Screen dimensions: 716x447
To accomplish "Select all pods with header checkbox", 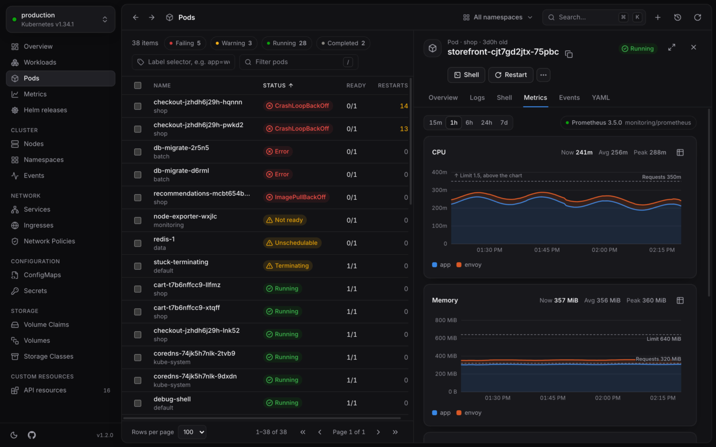I will pos(138,85).
